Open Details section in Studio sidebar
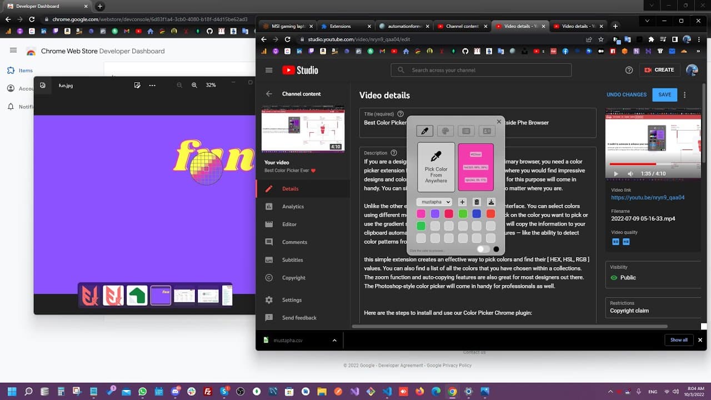Screen dimensions: 711x400 tap(303, 189)
